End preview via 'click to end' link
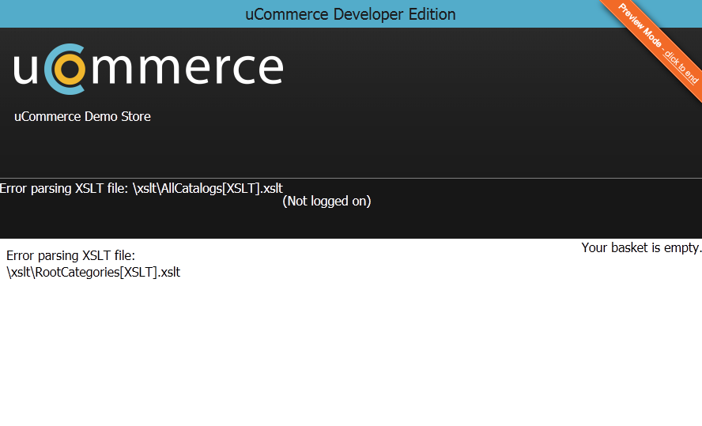 click(x=681, y=67)
